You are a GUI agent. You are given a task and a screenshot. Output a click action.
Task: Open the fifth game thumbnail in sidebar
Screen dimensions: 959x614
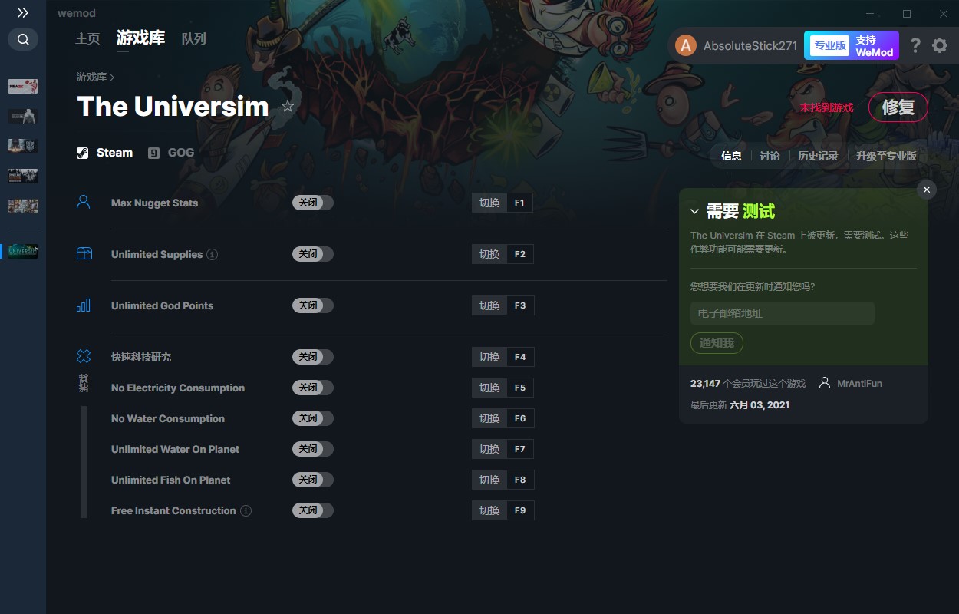[x=23, y=206]
